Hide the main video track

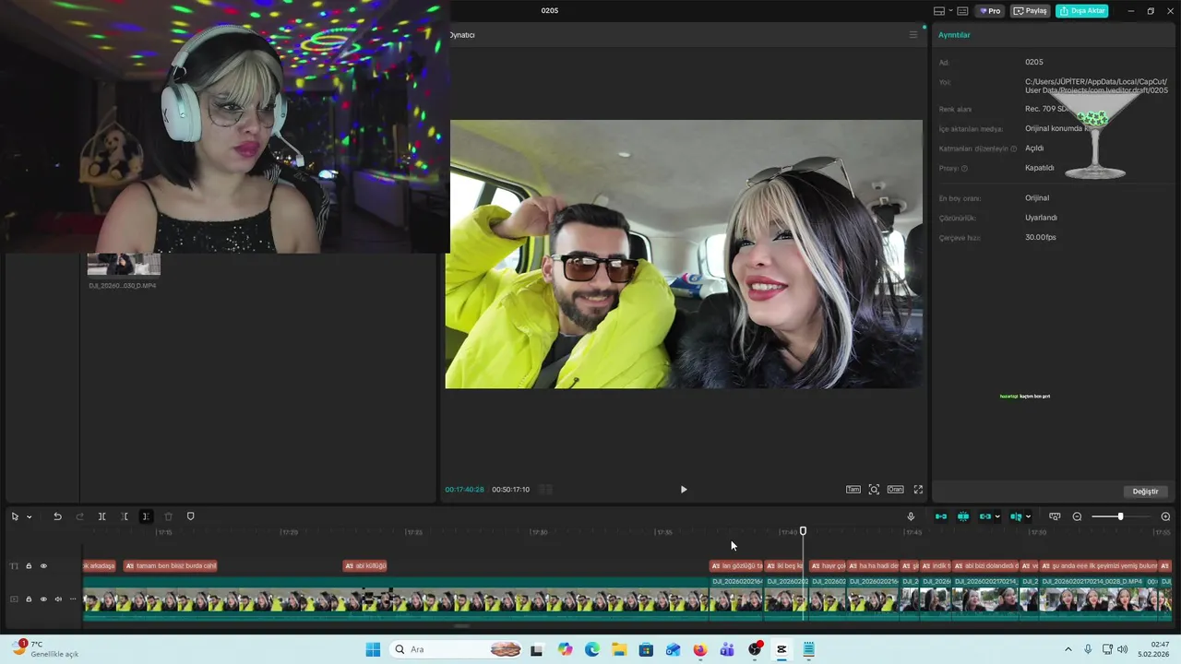click(43, 599)
